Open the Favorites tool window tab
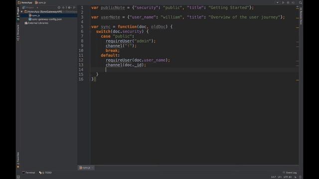The image size is (319, 179). tap(18, 160)
